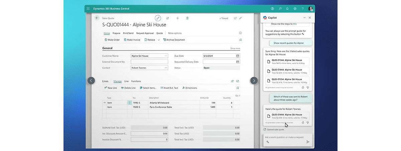The width and height of the screenshot is (401, 151).
Task: Click the share icon next to the pencil
Action: (167, 18)
